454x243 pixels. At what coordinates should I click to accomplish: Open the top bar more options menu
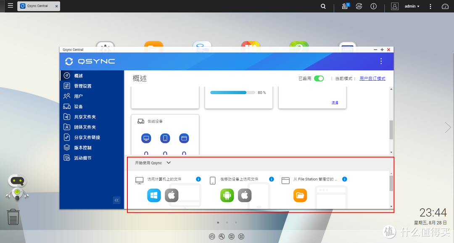click(430, 6)
